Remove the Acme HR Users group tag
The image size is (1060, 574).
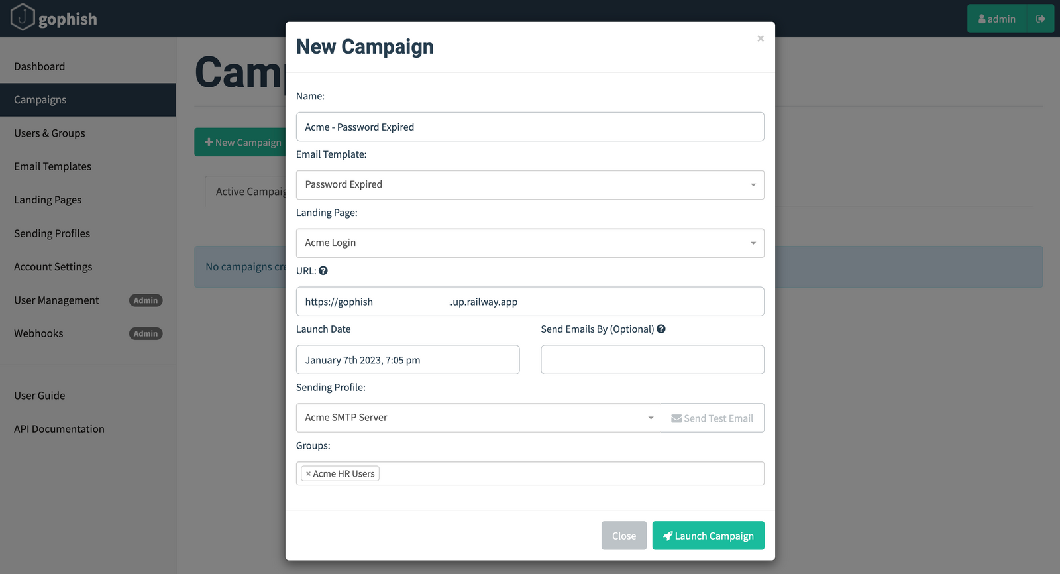[x=308, y=473]
